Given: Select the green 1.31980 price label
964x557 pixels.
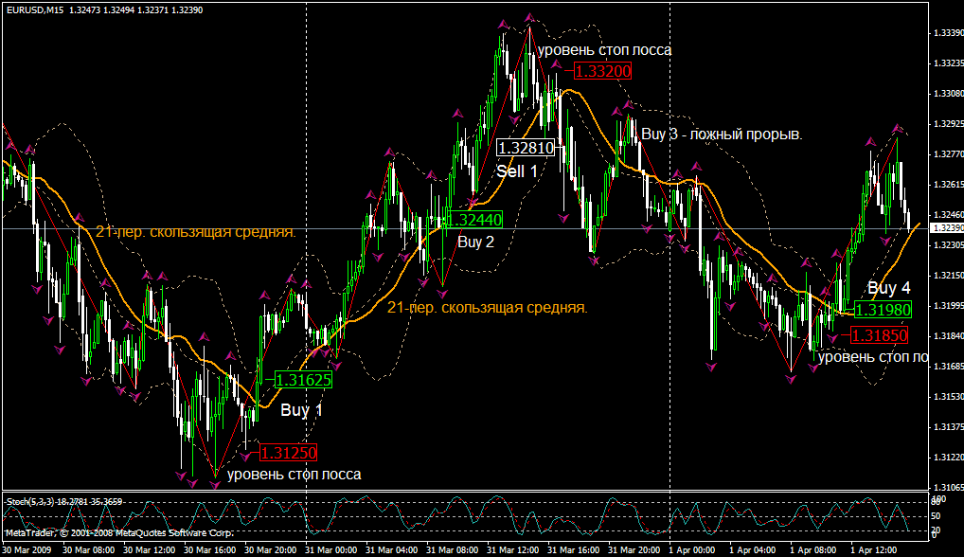Looking at the screenshot, I should (x=883, y=310).
